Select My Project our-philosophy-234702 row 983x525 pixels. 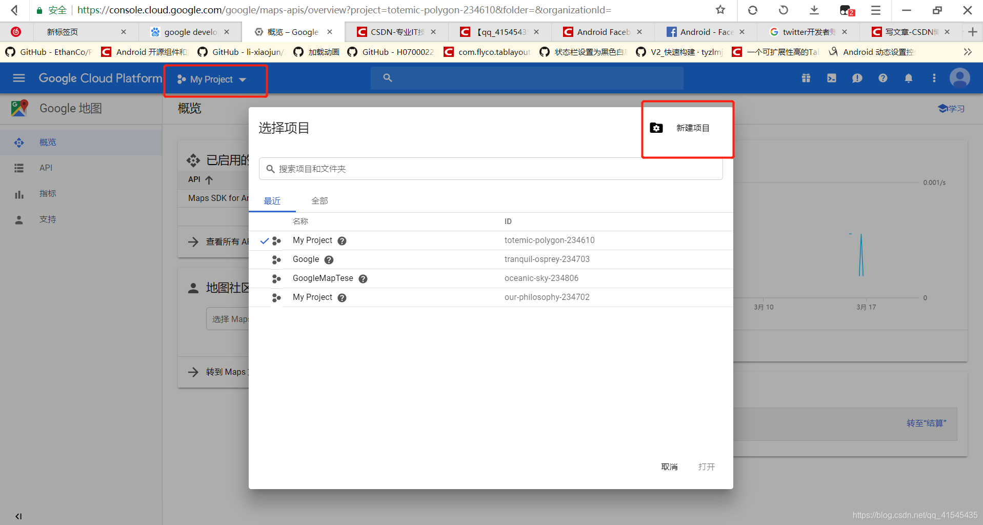coord(491,297)
